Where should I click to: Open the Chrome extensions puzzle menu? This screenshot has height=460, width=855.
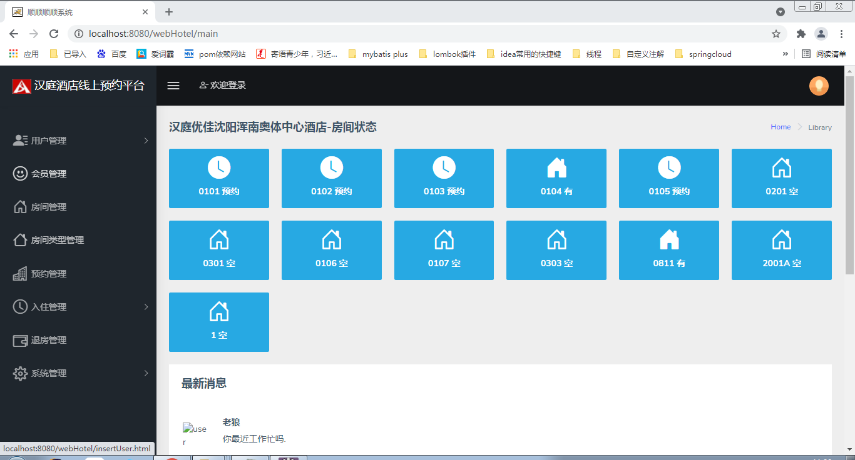[801, 34]
